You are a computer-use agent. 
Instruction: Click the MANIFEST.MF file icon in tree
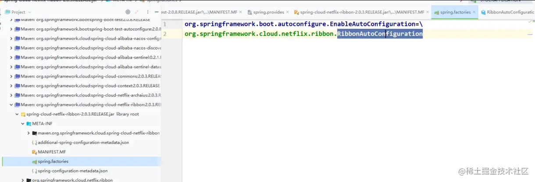34,152
